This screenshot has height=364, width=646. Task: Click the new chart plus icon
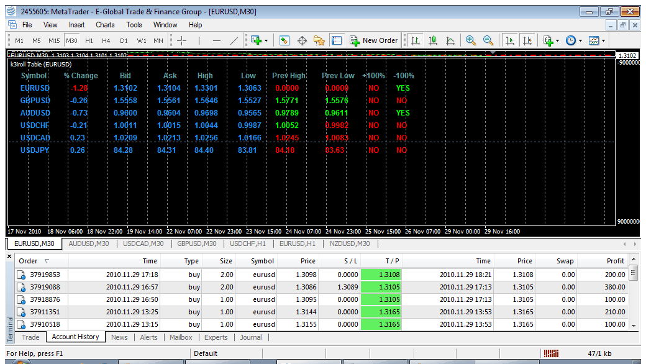click(x=257, y=40)
